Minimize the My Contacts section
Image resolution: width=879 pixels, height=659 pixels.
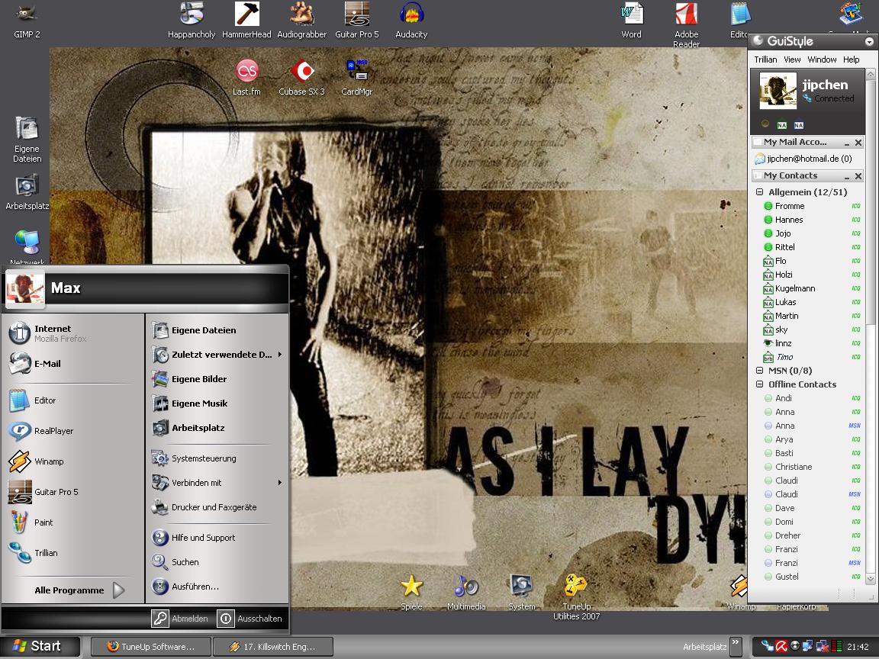pos(847,176)
